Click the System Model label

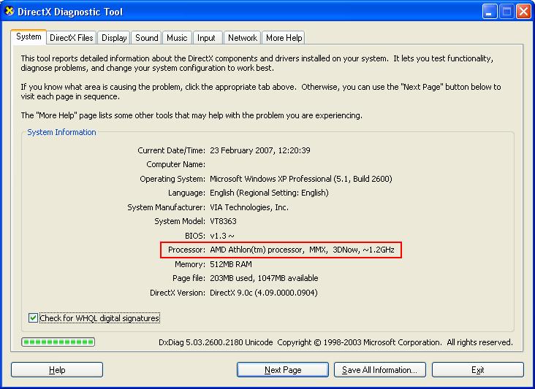(180, 221)
